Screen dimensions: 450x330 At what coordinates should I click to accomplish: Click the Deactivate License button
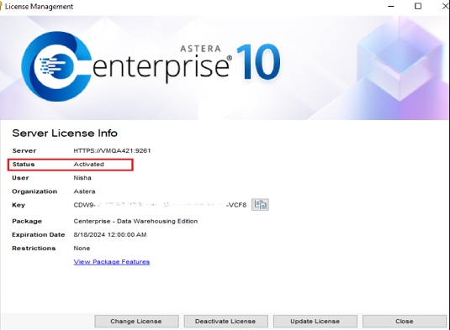pyautogui.click(x=225, y=321)
